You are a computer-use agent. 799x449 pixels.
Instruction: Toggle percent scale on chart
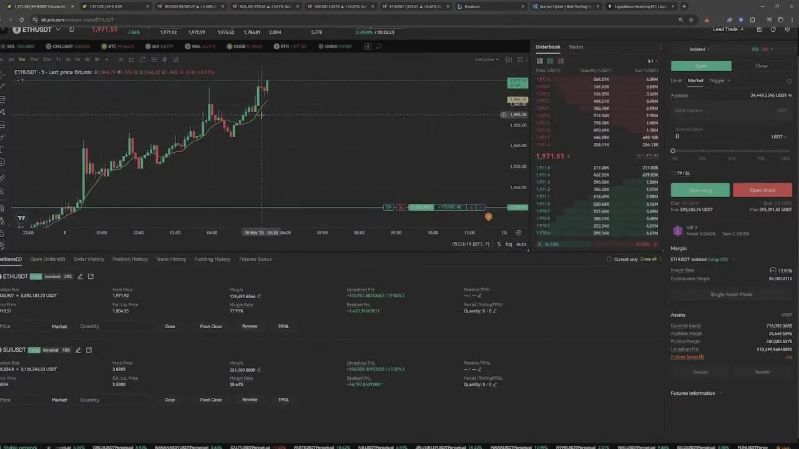[499, 244]
